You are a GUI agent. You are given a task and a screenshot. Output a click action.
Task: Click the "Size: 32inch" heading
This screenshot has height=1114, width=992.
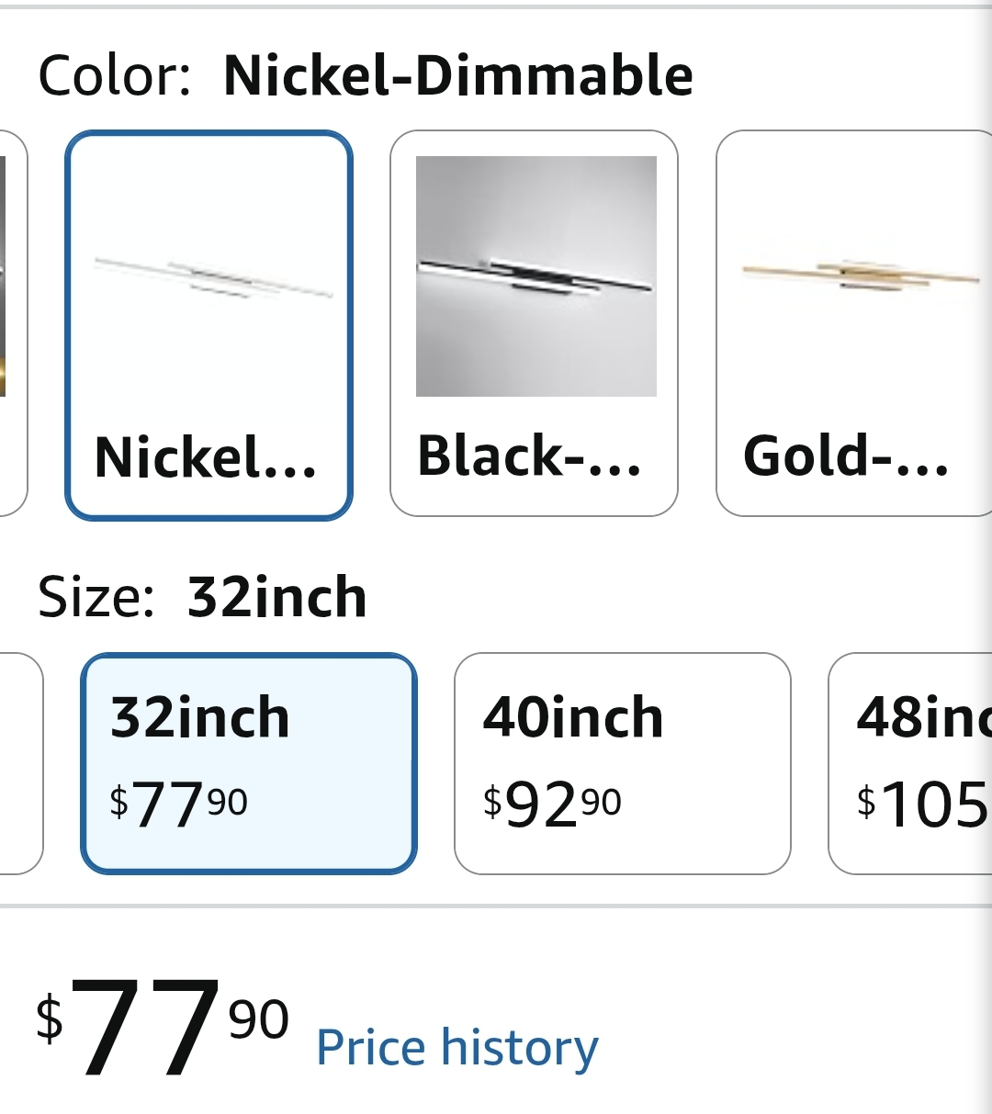(202, 597)
